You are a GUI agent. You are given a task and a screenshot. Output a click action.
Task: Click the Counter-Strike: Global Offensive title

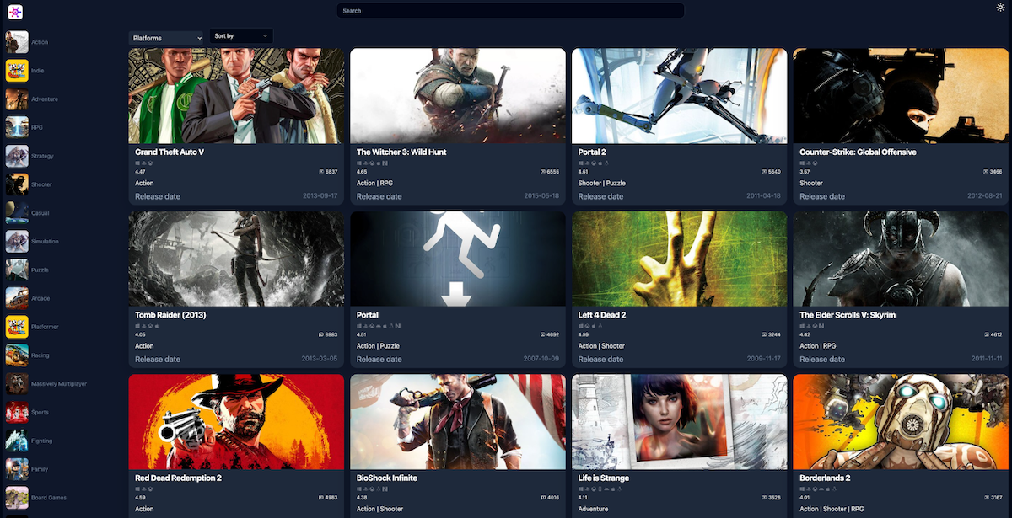(858, 152)
